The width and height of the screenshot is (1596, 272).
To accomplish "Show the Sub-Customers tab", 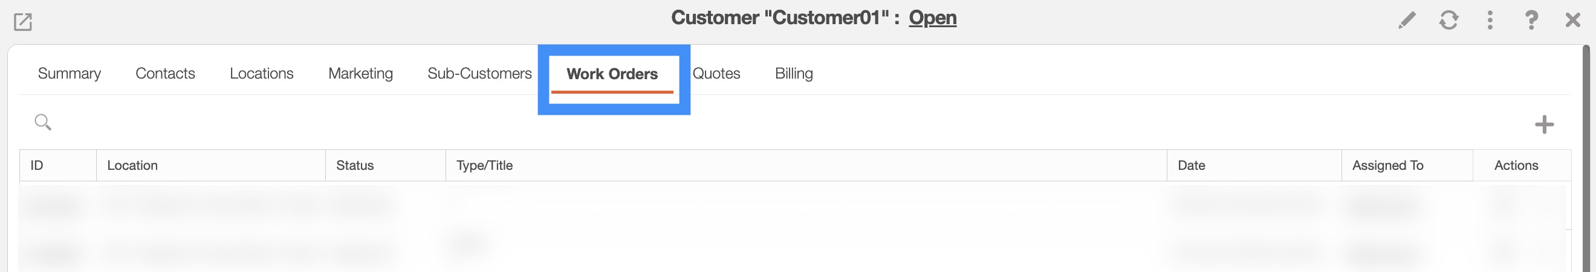I will tap(479, 74).
